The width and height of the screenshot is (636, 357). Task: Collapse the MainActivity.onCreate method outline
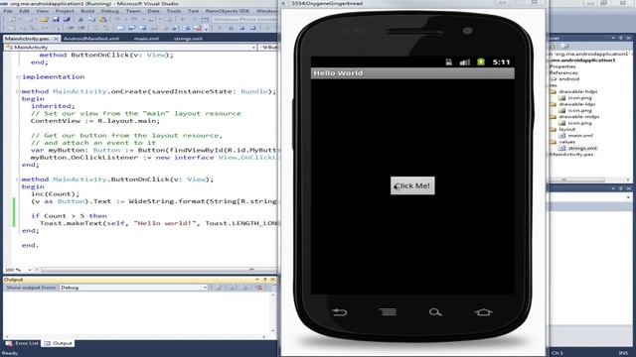pyautogui.click(x=18, y=91)
